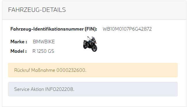Viewport: 188px width, 107px height.
Task: Open the yellow Rückruf Maßnahme alert
Action: (x=93, y=70)
